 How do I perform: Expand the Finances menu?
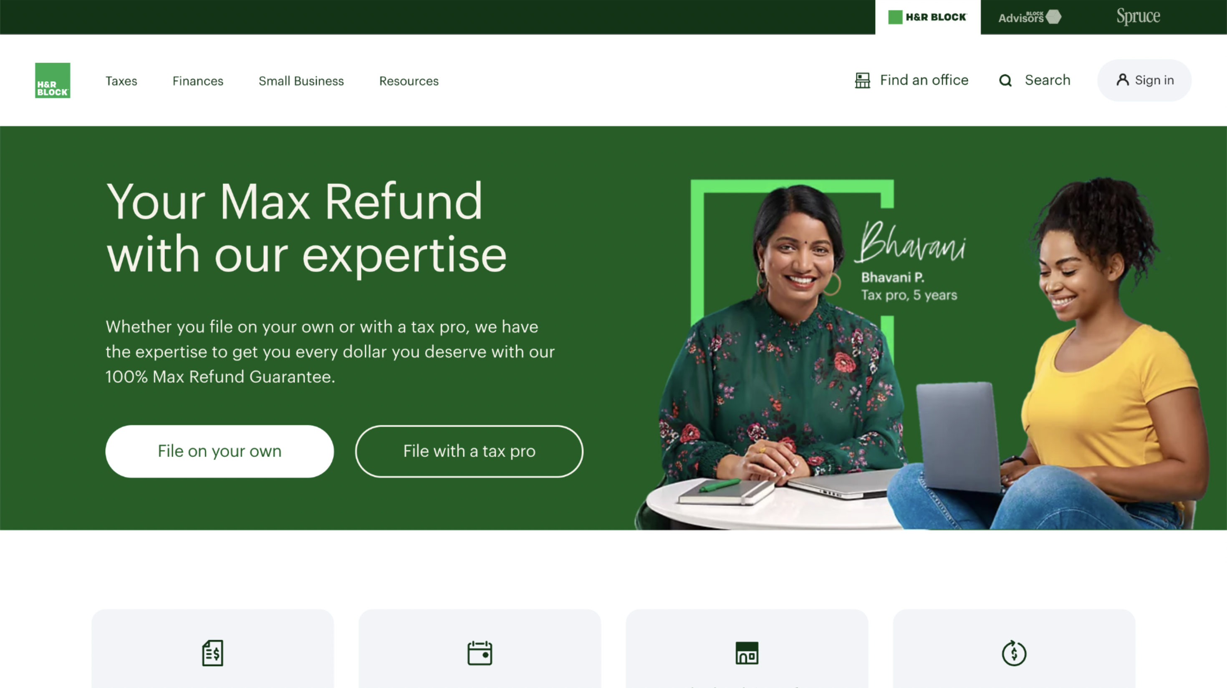pyautogui.click(x=198, y=81)
